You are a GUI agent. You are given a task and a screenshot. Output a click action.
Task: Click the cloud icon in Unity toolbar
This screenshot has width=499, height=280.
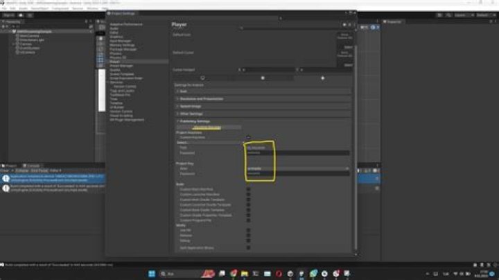click(x=21, y=15)
